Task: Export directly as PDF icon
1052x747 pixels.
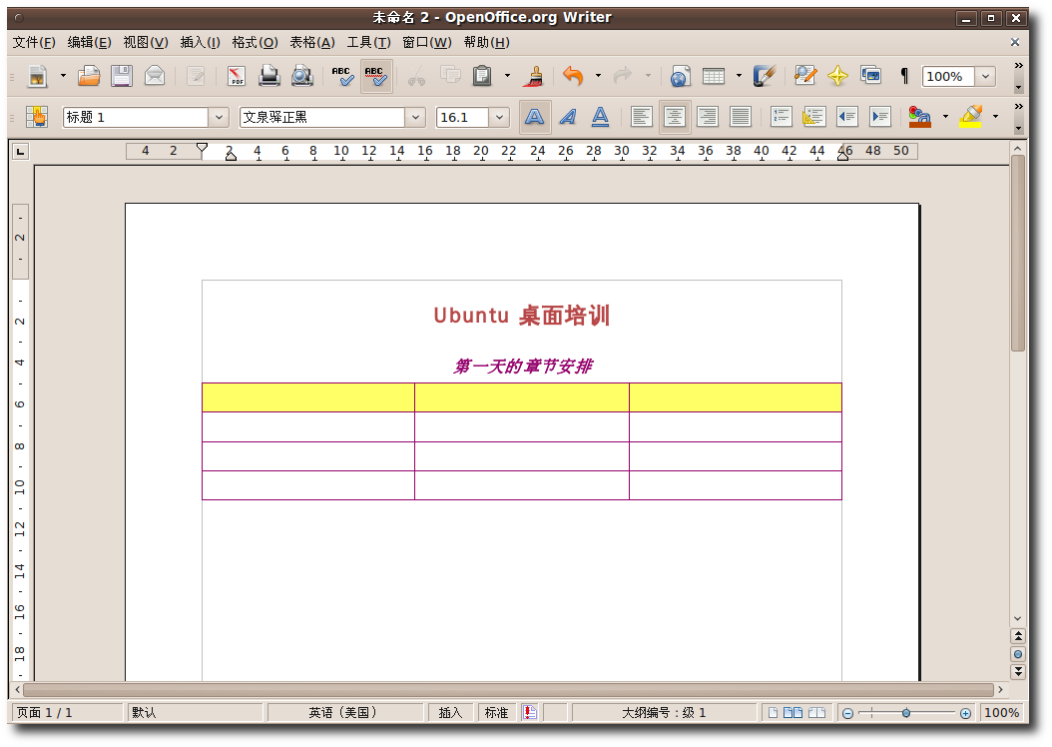Action: [237, 77]
